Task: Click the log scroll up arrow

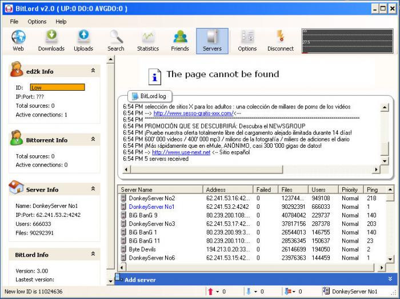Action: pyautogui.click(x=385, y=107)
